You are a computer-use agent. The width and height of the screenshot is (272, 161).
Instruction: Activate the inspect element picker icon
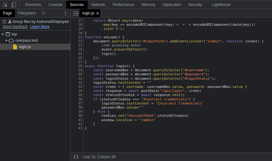(5, 5)
